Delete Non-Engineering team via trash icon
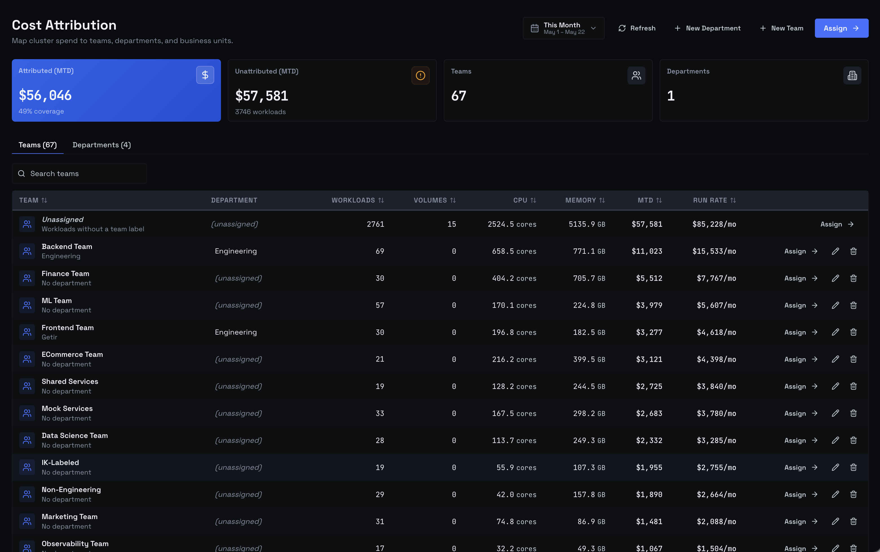Viewport: 880px width, 552px height. tap(853, 494)
